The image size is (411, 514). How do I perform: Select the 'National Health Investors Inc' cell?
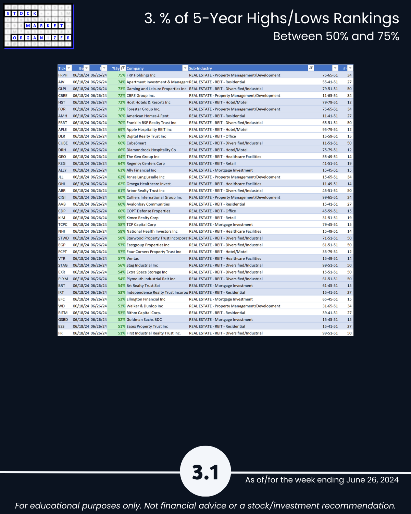157,231
